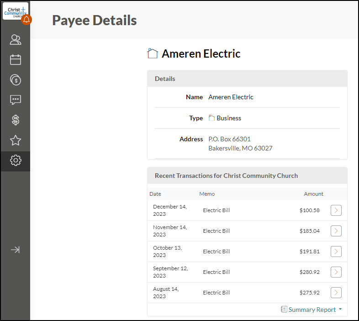This screenshot has height=321, width=359.
Task: Click the November 14, 2023 date cell
Action: tap(170, 231)
